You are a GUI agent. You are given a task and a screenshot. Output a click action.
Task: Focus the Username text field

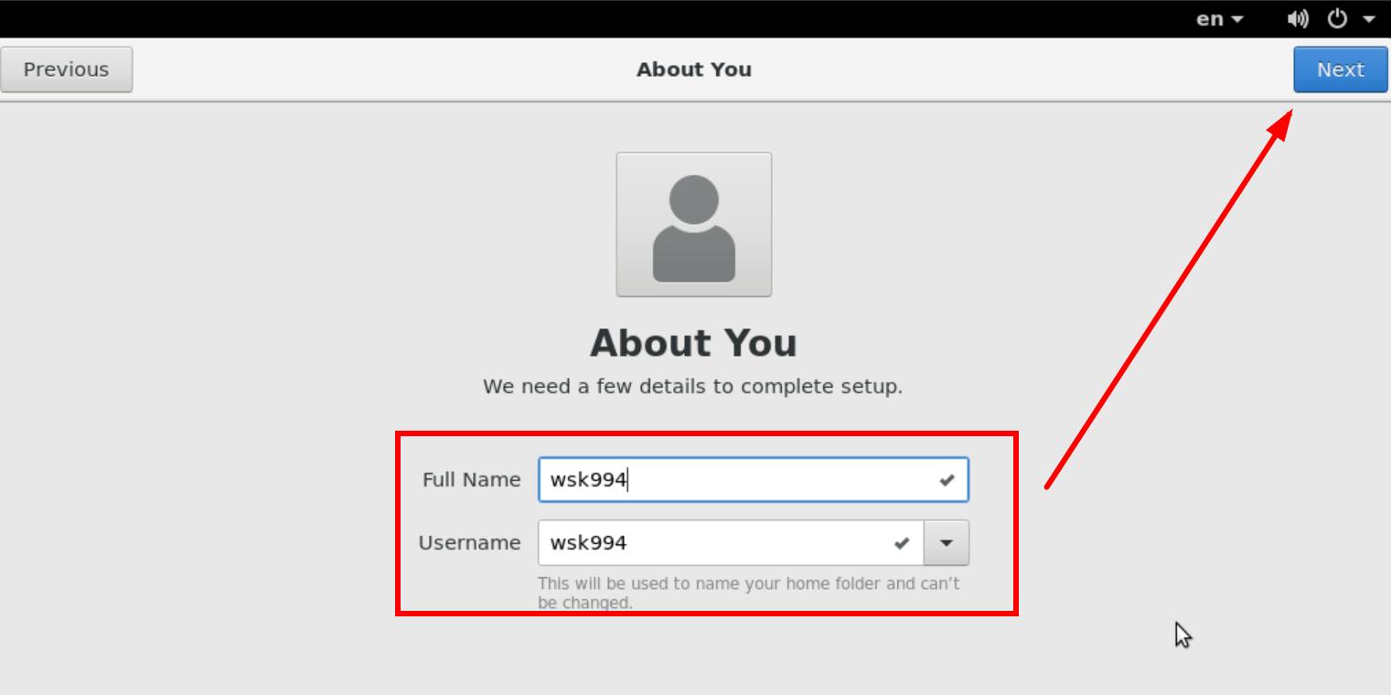coord(732,543)
